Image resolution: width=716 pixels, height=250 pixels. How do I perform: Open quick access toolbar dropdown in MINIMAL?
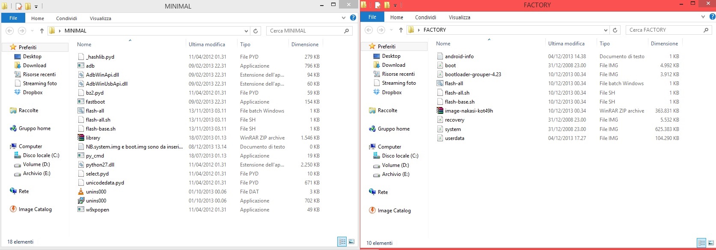pyautogui.click(x=36, y=7)
